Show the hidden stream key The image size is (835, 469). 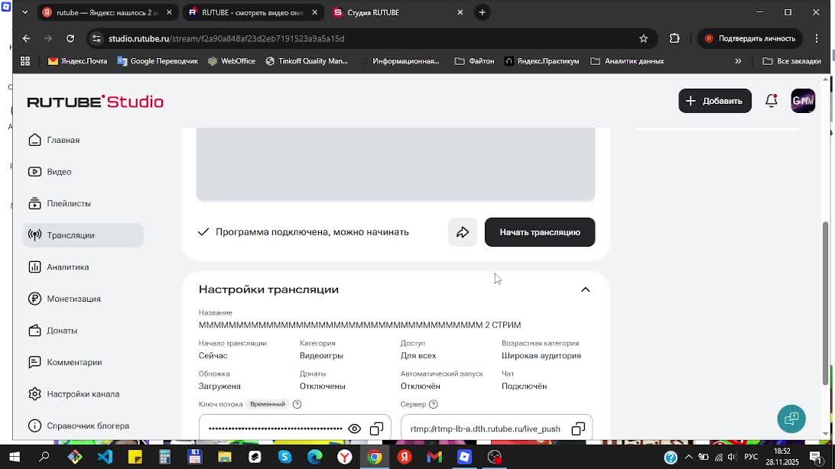pyautogui.click(x=354, y=429)
